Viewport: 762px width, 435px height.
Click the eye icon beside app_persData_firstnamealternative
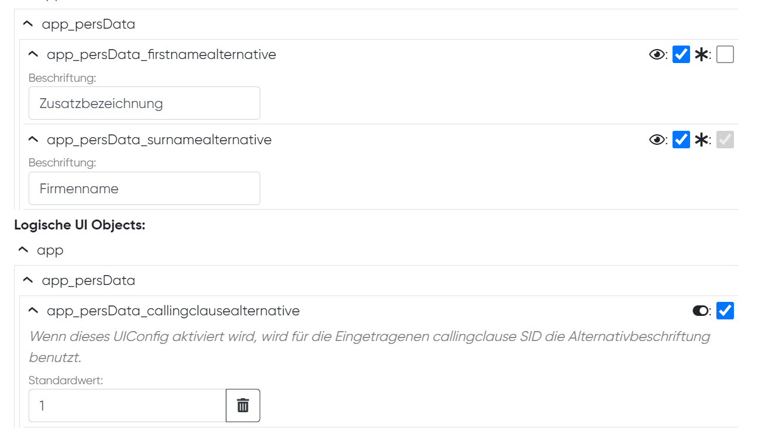[x=657, y=54]
